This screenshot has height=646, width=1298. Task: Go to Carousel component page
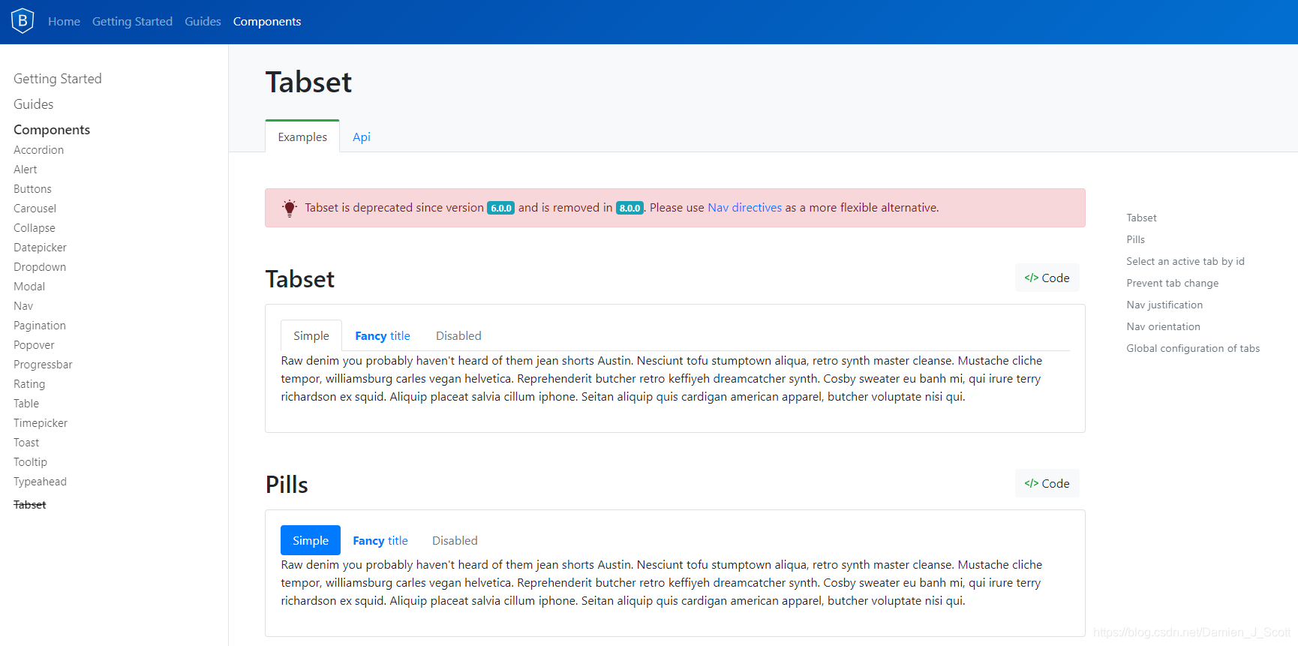[35, 209]
